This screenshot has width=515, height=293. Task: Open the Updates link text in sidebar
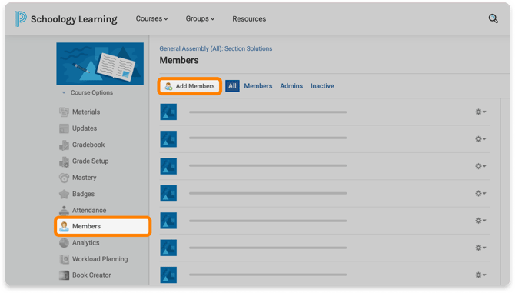pyautogui.click(x=85, y=128)
